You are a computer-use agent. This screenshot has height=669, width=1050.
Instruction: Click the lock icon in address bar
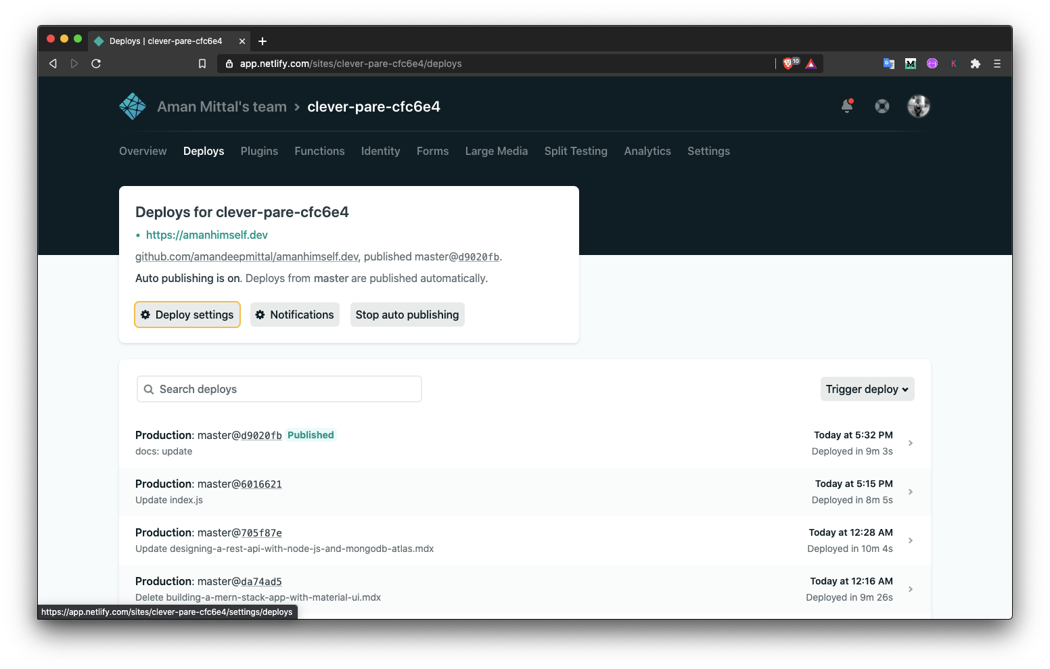[x=229, y=64]
